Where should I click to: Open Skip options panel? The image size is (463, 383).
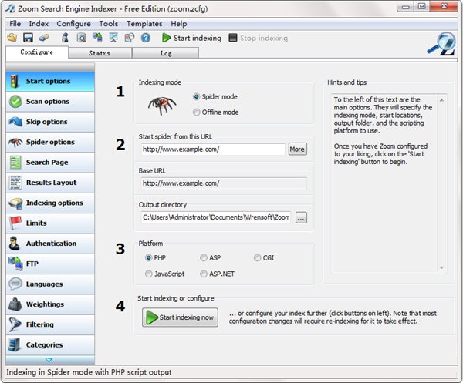click(50, 122)
